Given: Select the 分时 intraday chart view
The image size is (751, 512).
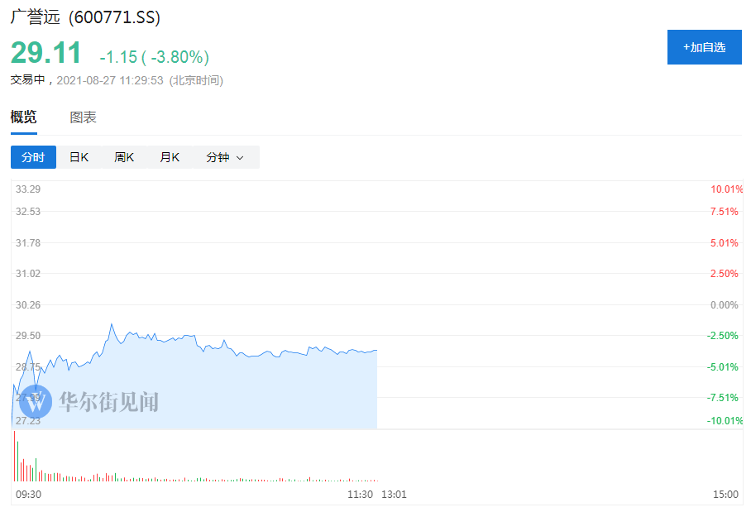Looking at the screenshot, I should 33,157.
